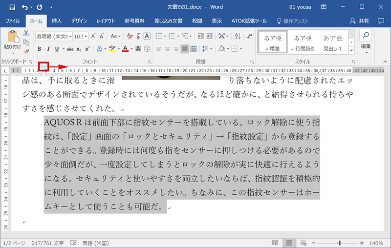Zoom out with the minus button
Viewport: 391px width, 248px height.
(x=314, y=243)
